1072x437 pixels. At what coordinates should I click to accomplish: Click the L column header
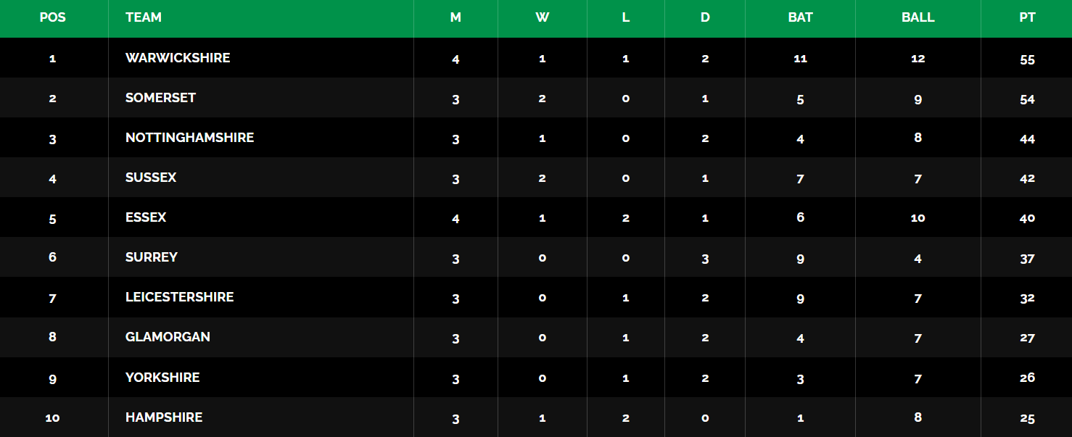point(625,17)
